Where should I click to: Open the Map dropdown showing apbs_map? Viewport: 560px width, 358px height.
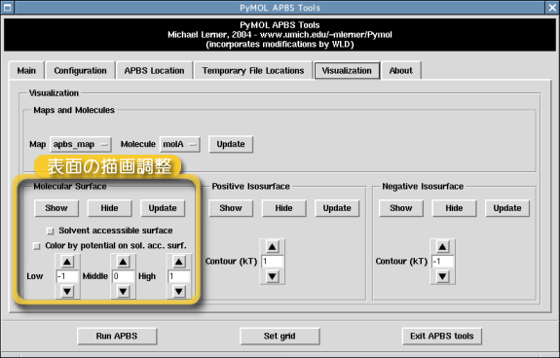(x=81, y=144)
